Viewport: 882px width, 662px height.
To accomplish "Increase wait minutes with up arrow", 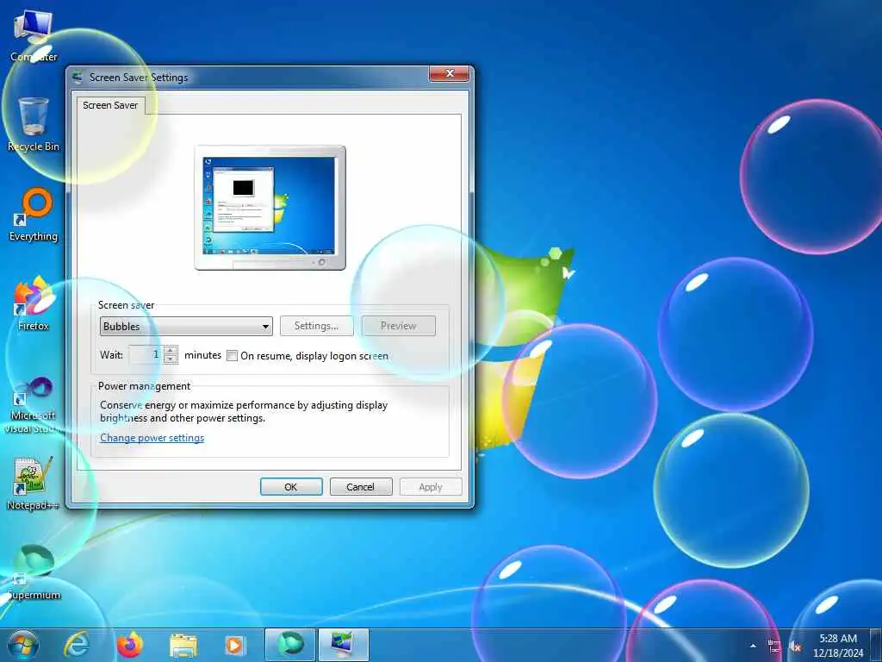I will [171, 350].
